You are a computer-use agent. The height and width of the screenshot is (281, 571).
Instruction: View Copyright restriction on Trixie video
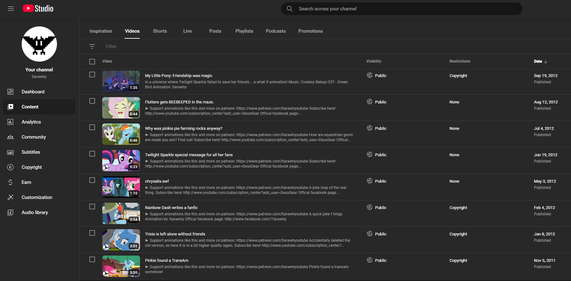click(x=458, y=234)
